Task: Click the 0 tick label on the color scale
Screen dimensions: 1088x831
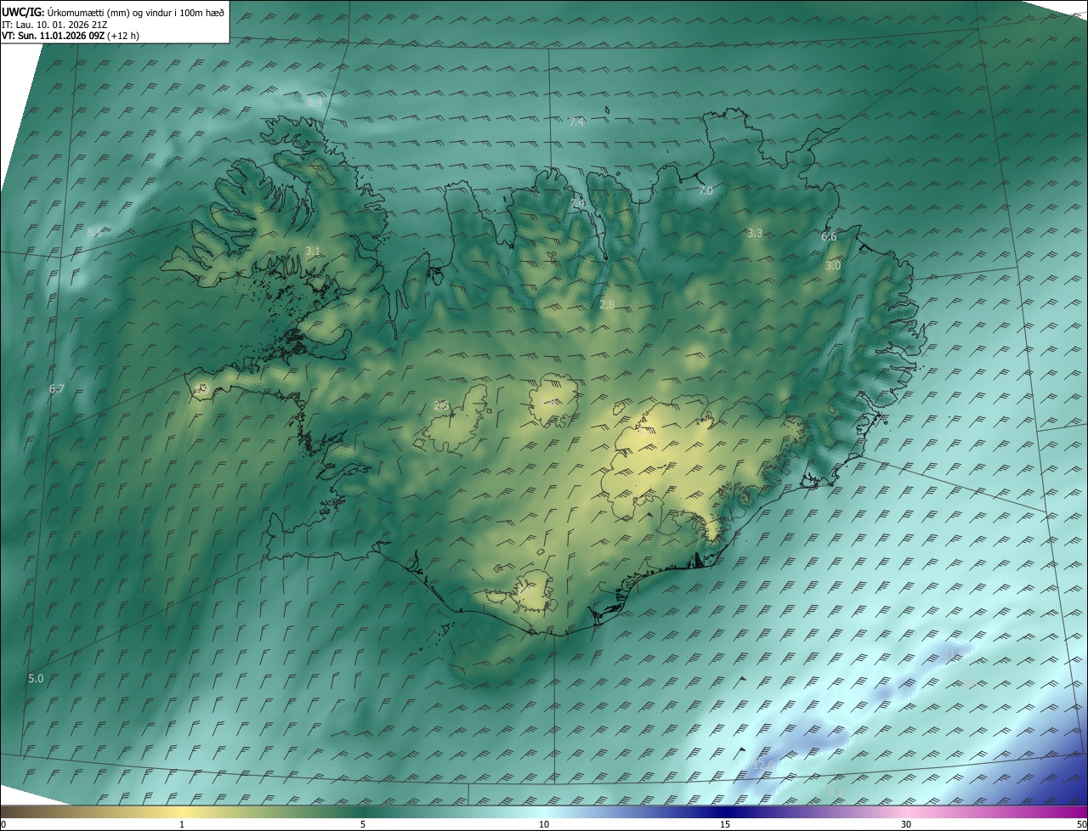Action: click(x=3, y=824)
